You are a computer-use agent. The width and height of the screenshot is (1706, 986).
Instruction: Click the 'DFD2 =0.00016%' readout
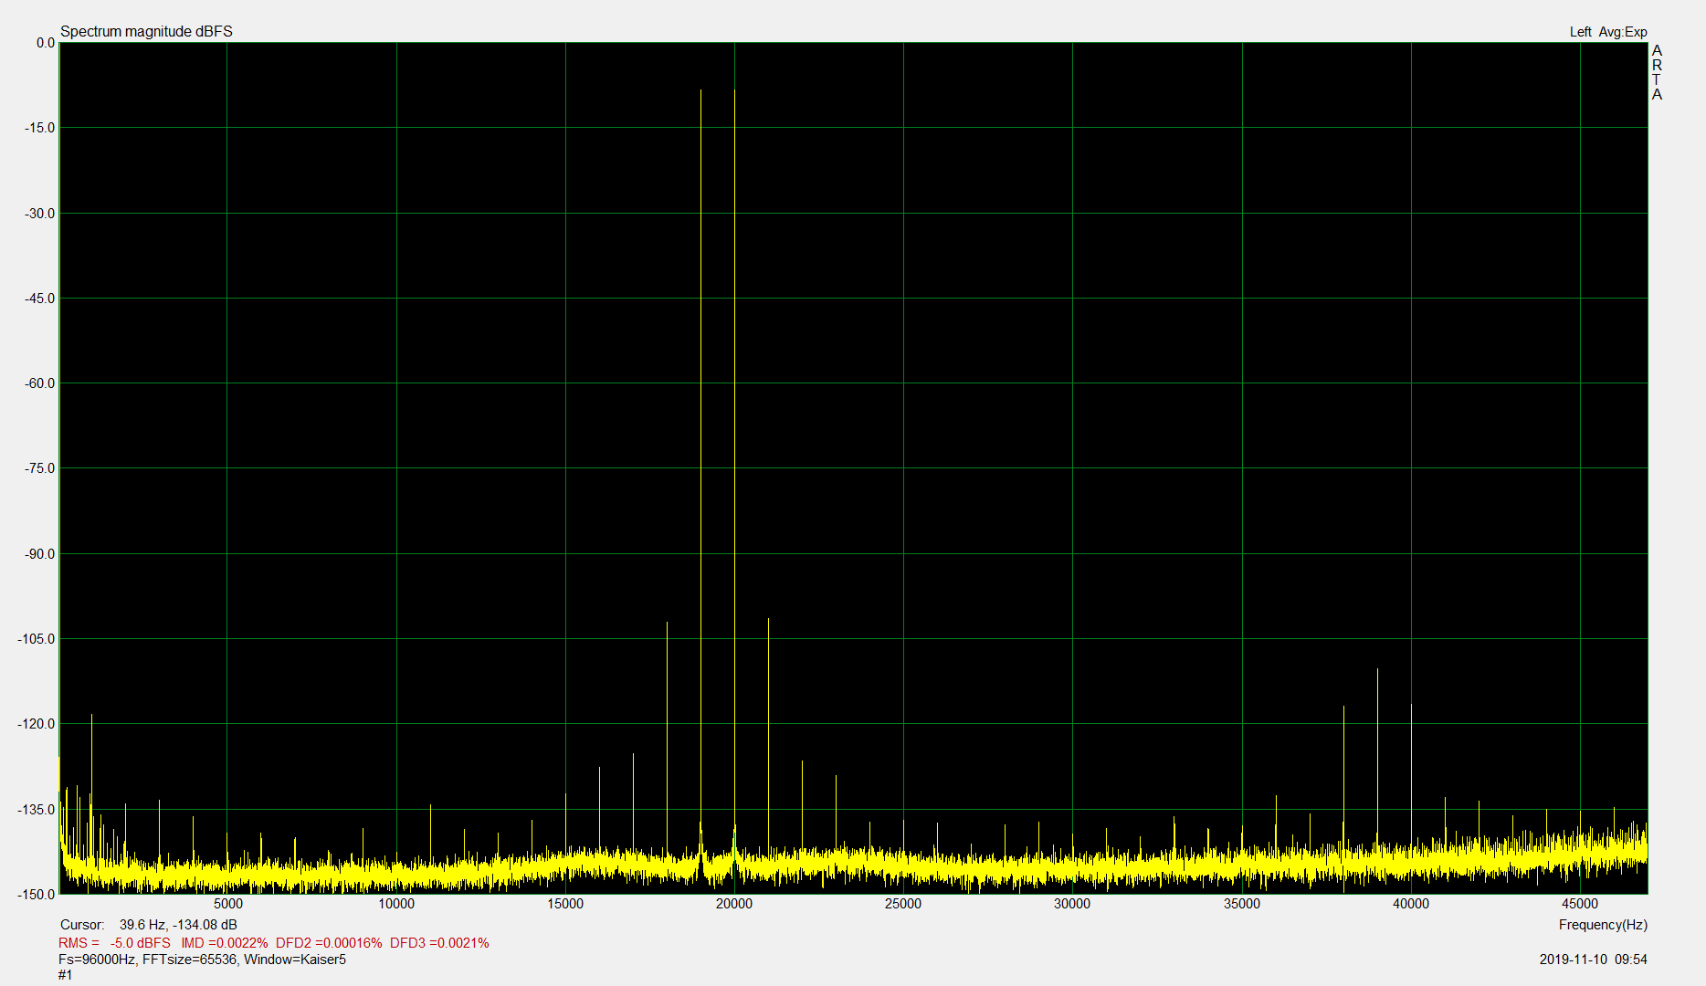point(329,943)
